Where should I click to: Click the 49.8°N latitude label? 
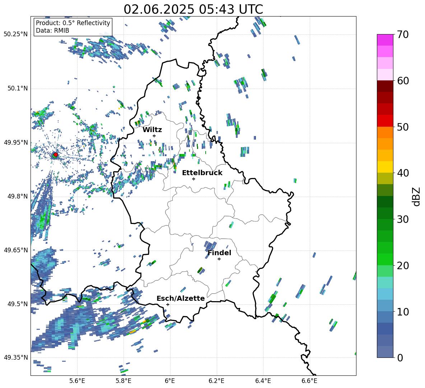[18, 196]
